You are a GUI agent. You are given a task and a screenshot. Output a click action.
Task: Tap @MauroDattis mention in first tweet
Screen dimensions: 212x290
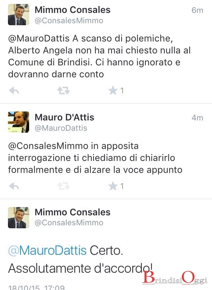pos(39,38)
